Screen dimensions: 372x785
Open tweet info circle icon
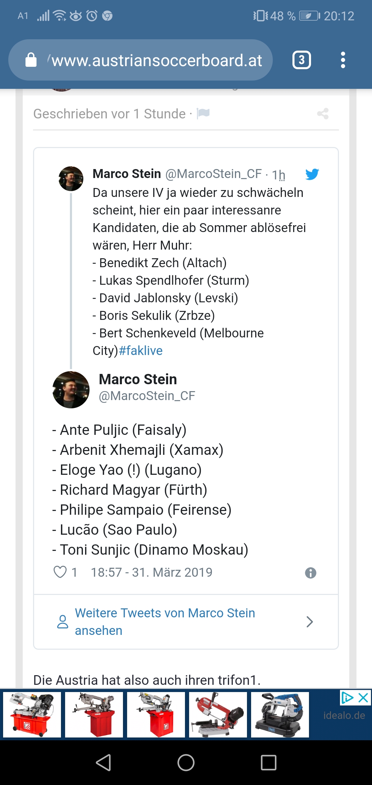[311, 573]
